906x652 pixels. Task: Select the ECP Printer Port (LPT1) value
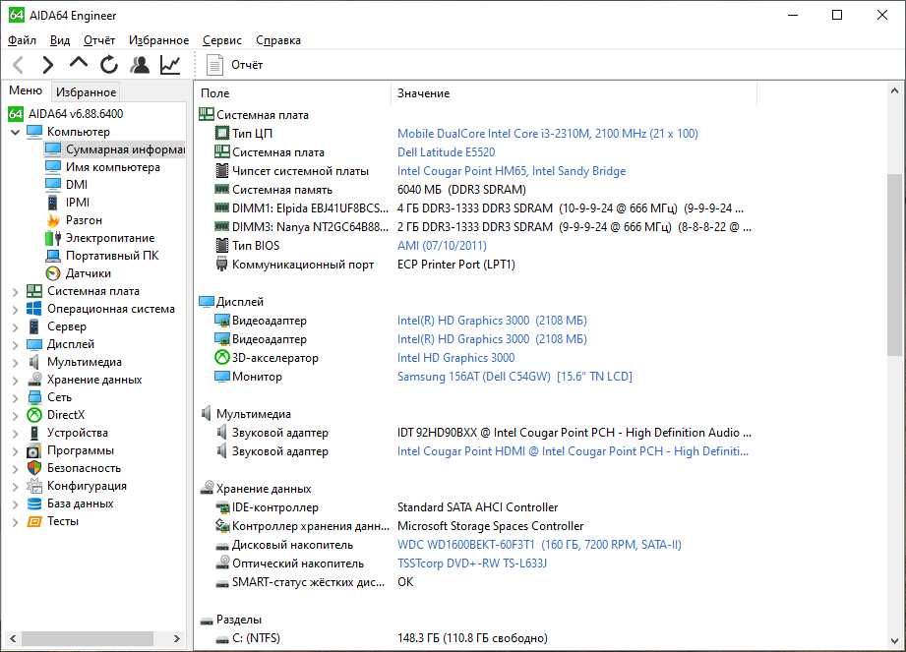(x=455, y=265)
